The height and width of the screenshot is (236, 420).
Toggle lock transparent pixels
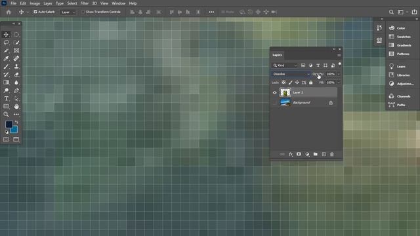click(283, 83)
